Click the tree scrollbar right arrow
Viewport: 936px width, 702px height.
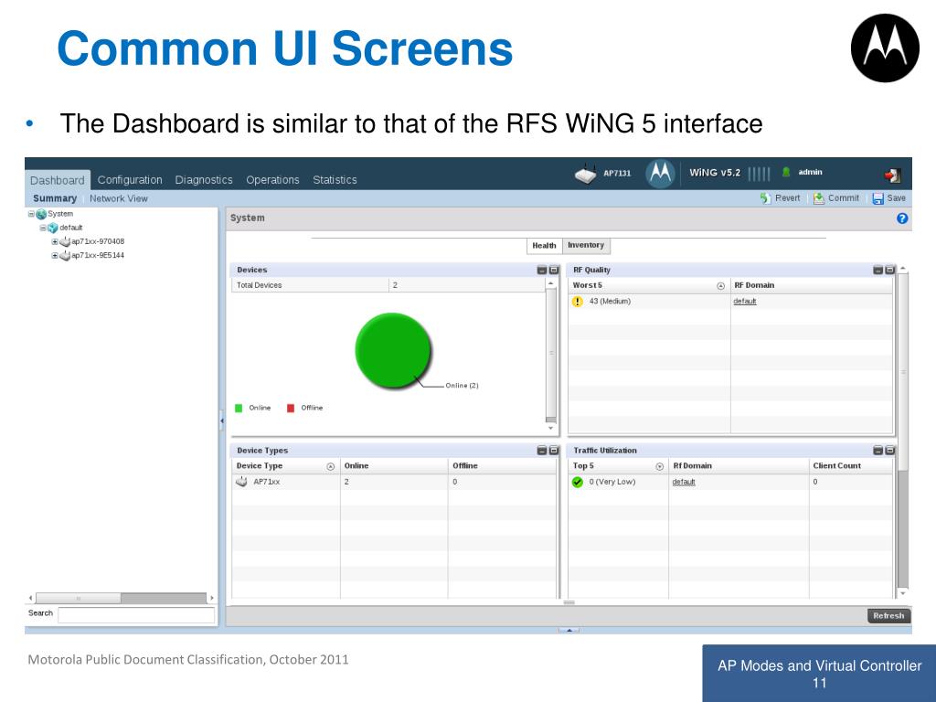pos(211,598)
